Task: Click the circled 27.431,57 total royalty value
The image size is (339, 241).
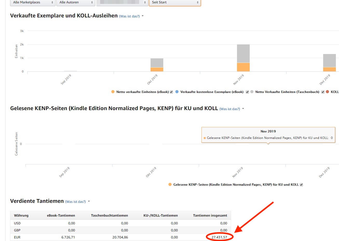Action: tap(219, 237)
